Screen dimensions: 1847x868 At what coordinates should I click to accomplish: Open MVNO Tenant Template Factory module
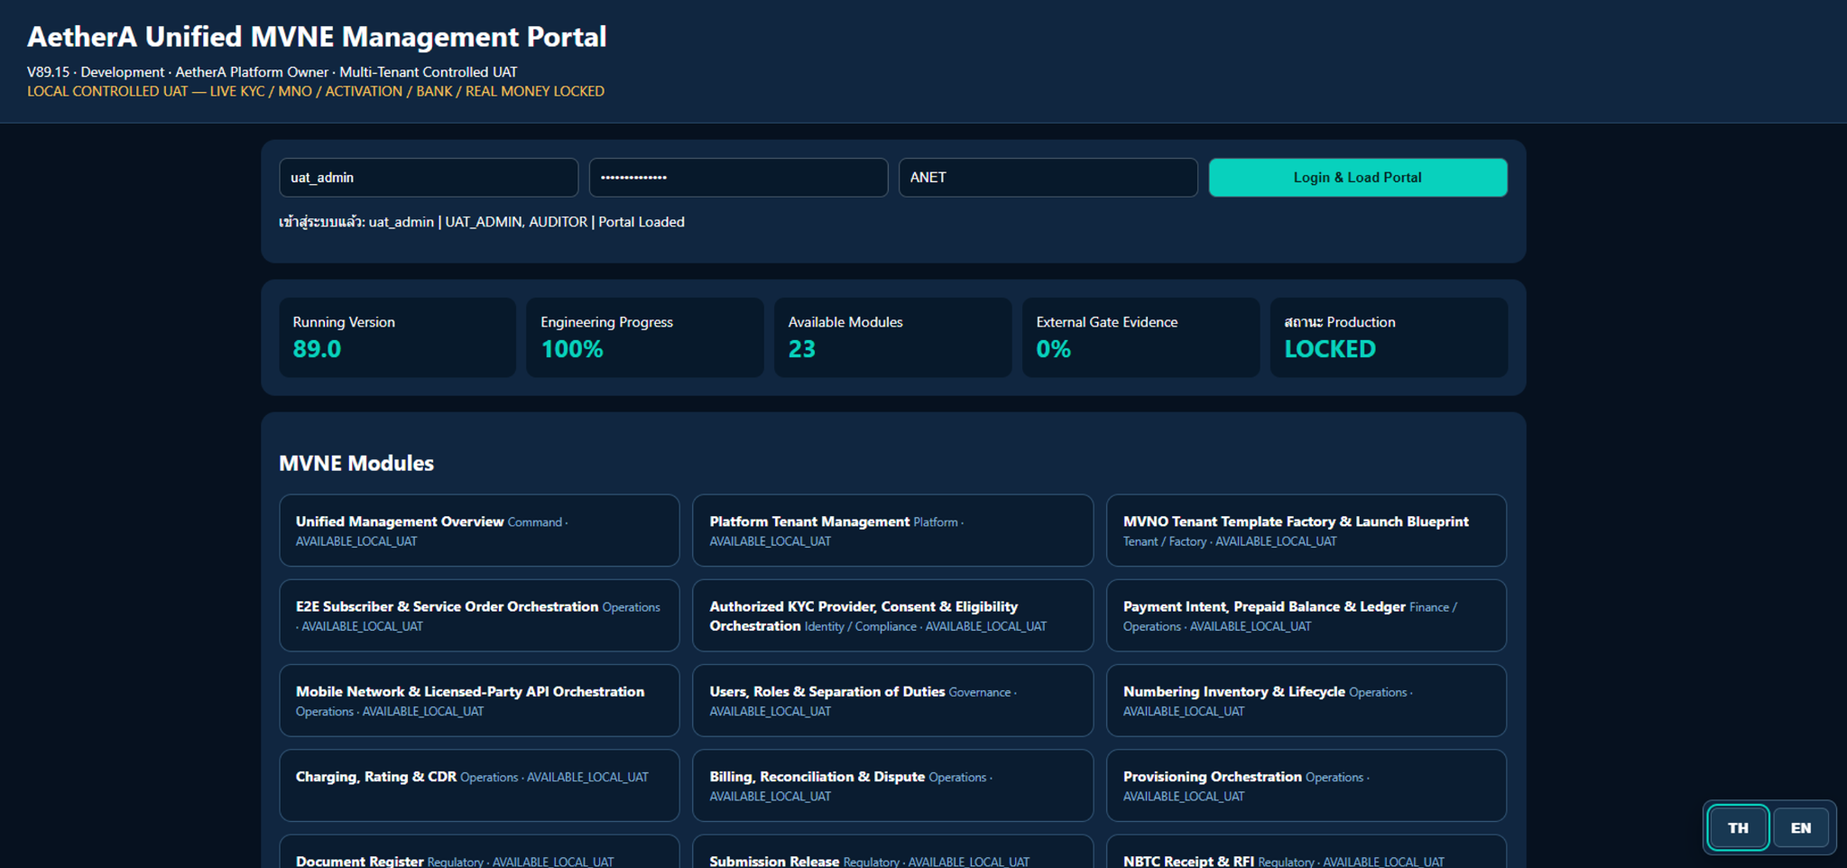(1306, 531)
